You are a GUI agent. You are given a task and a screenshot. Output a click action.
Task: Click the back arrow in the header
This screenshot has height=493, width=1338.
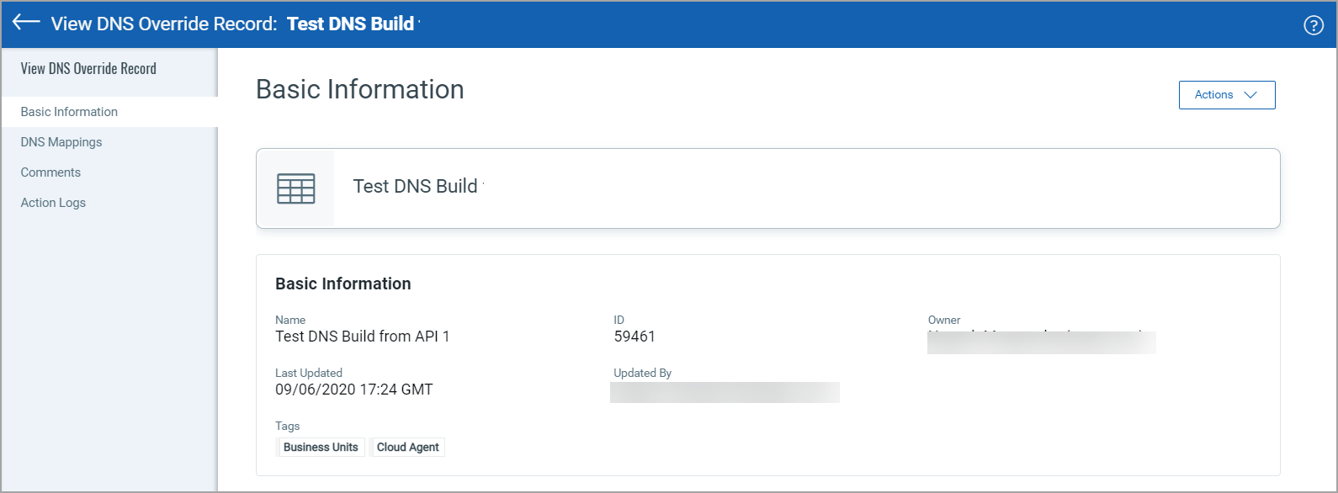coord(26,23)
